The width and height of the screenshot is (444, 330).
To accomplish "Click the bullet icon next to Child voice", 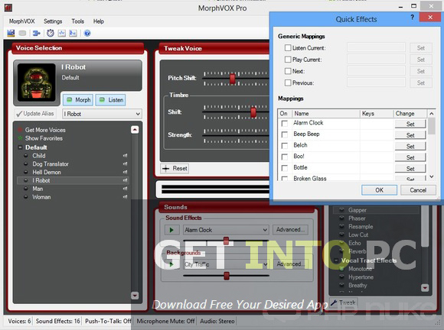I will click(x=26, y=155).
